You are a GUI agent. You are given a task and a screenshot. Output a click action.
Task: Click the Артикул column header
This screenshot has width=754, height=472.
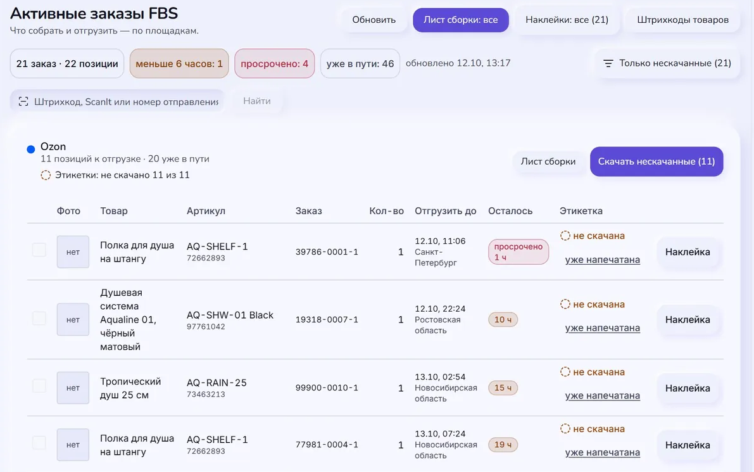tap(206, 211)
